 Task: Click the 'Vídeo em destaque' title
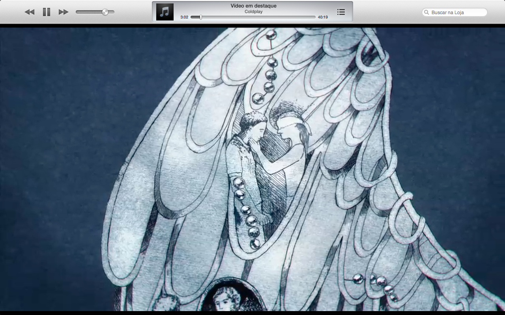click(x=253, y=6)
